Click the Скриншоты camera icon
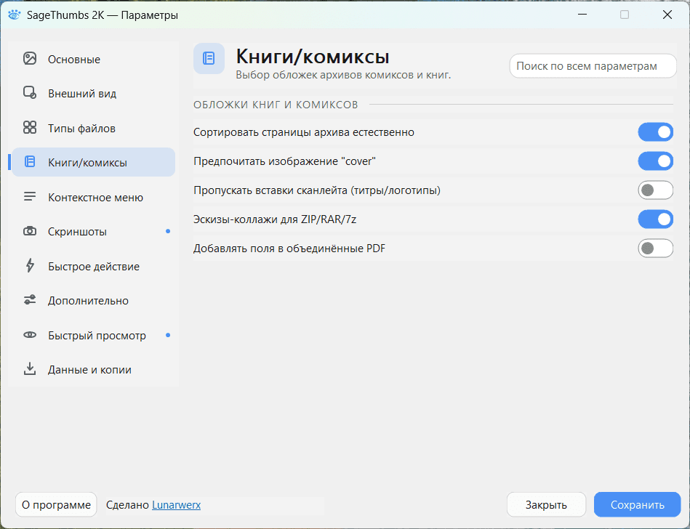This screenshot has width=690, height=529. point(30,231)
